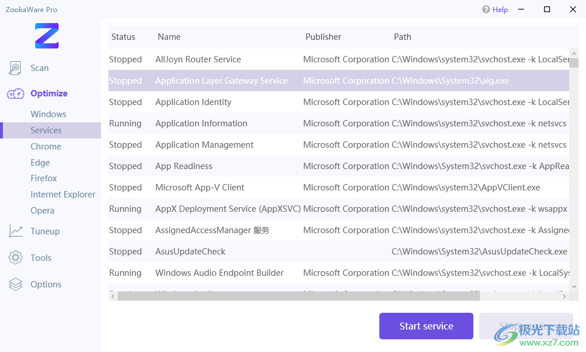Click the horizontal scrollbar right arrow
The height and width of the screenshot is (352, 586).
click(565, 296)
